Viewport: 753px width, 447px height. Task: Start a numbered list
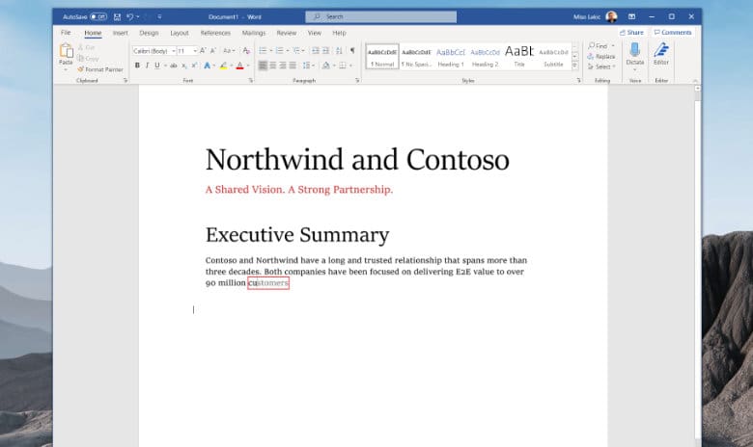click(280, 50)
